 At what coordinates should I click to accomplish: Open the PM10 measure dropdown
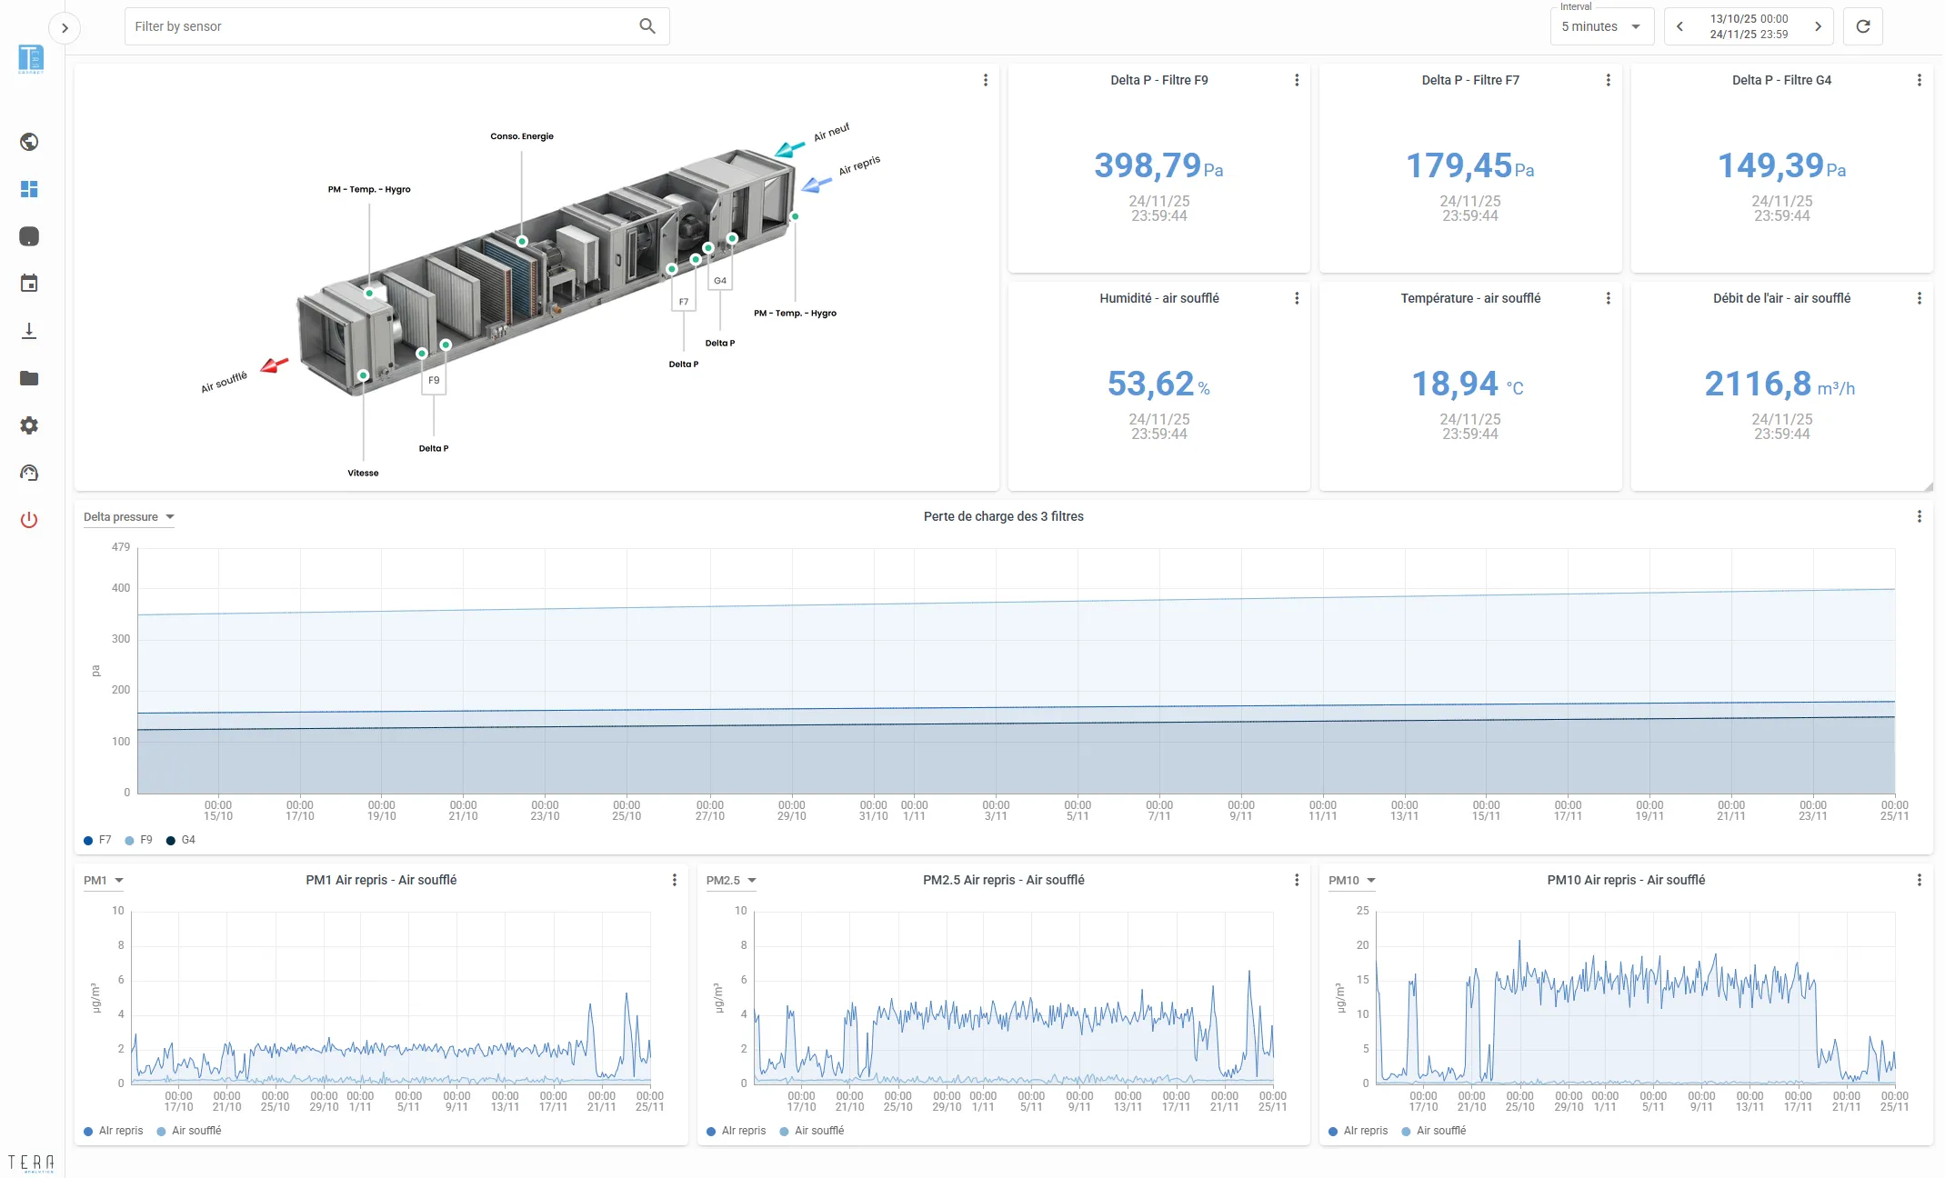[1352, 881]
